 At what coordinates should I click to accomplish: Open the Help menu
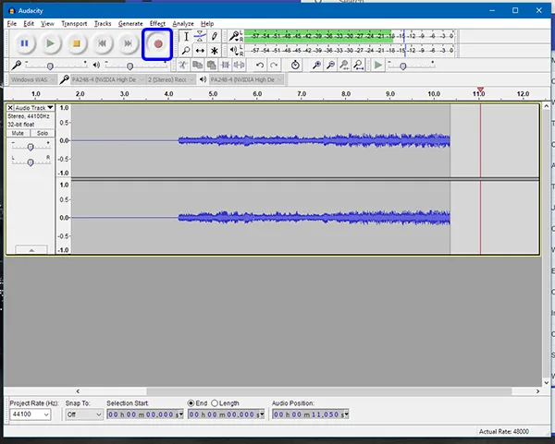coord(207,24)
